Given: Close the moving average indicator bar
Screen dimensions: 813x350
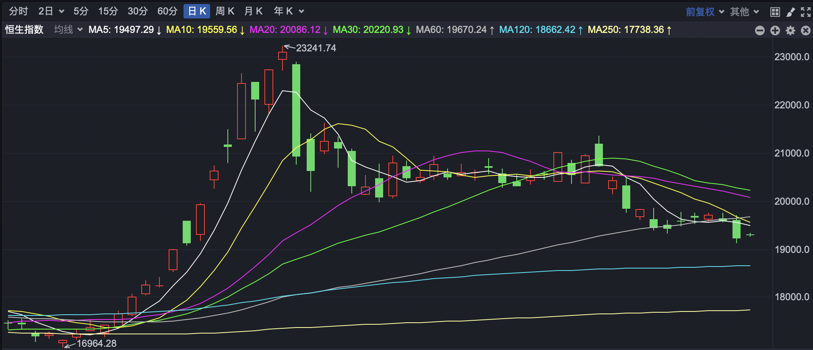Looking at the screenshot, I should point(806,31).
